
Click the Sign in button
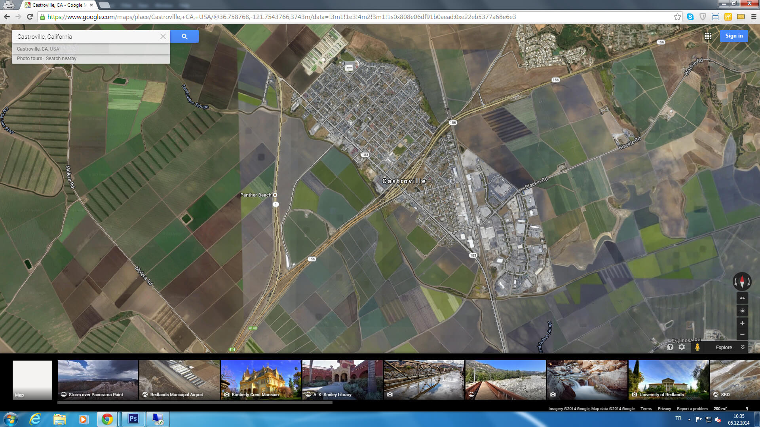pos(734,36)
